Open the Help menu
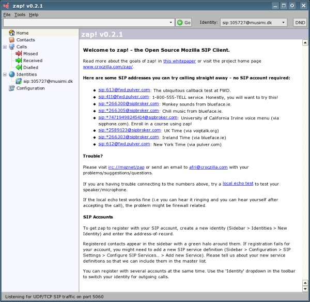 34,14
